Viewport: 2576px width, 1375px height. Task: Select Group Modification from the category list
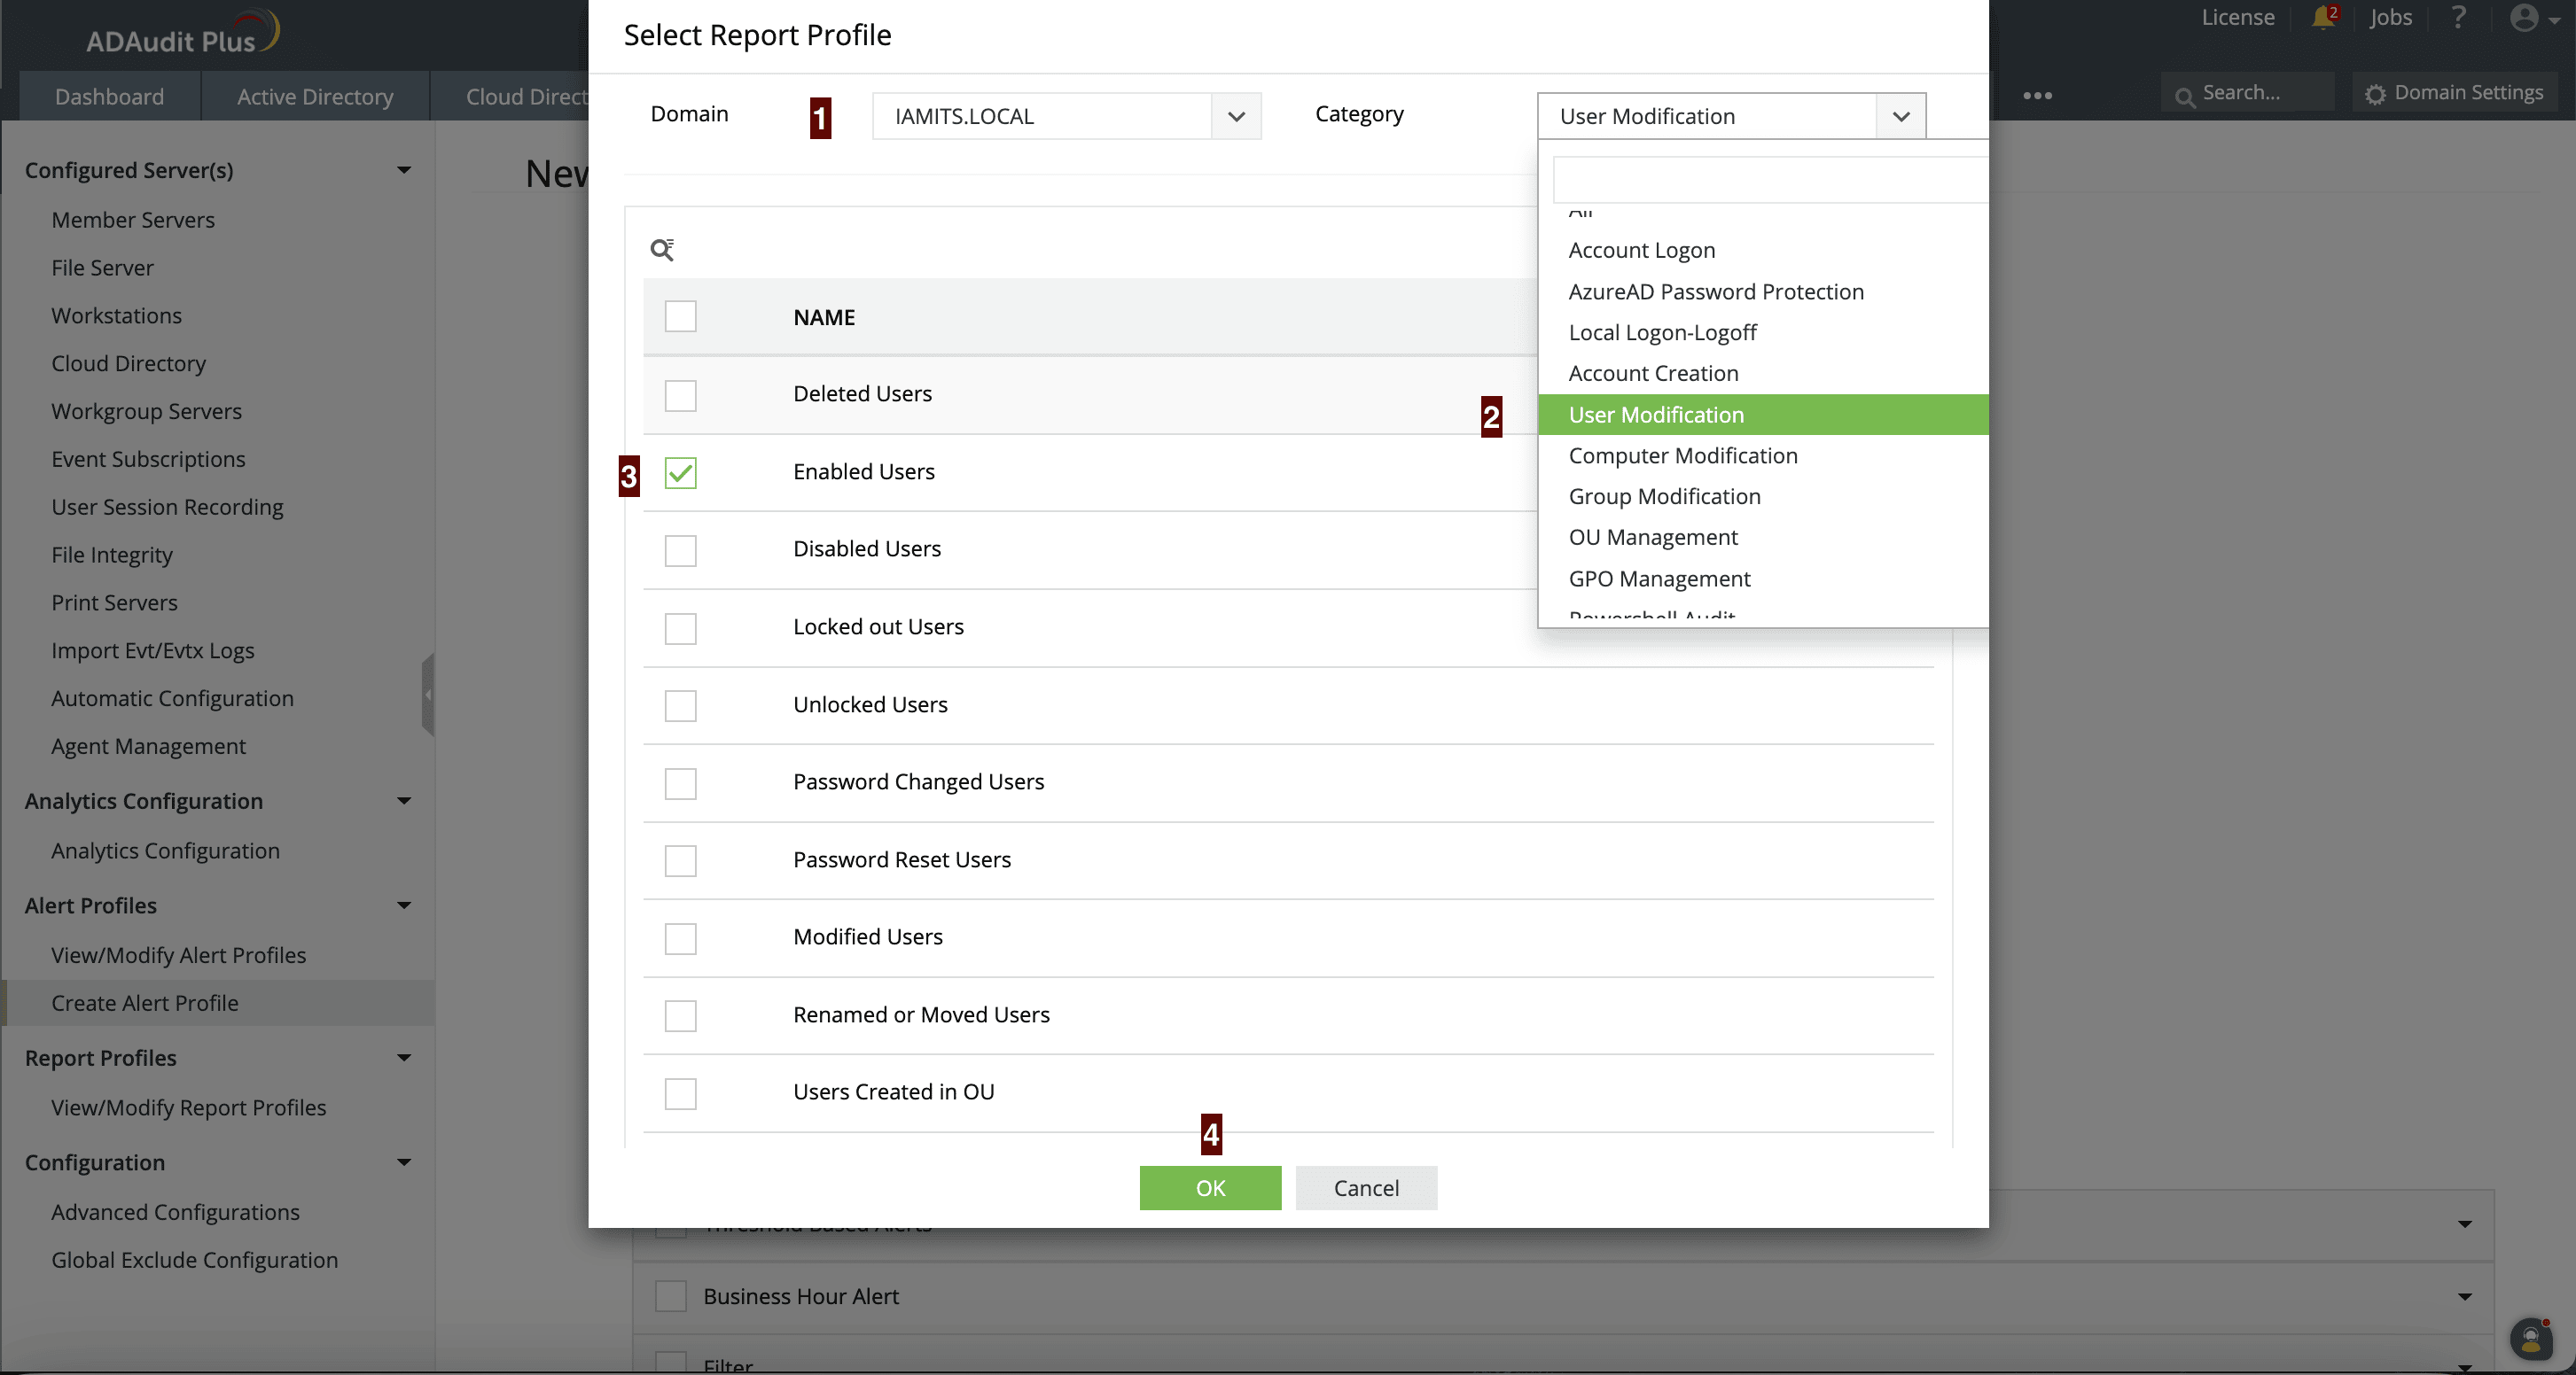(1664, 497)
